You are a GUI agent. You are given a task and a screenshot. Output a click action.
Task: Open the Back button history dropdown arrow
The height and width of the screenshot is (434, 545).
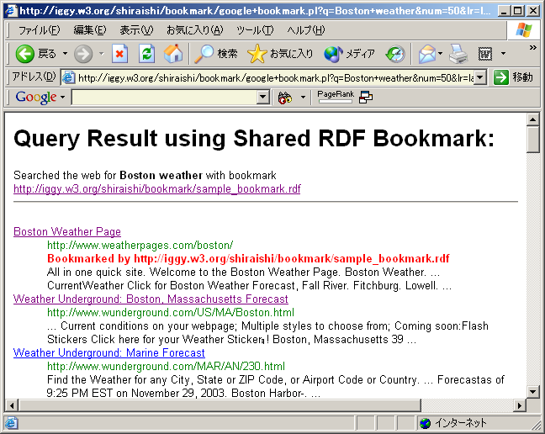(x=65, y=54)
